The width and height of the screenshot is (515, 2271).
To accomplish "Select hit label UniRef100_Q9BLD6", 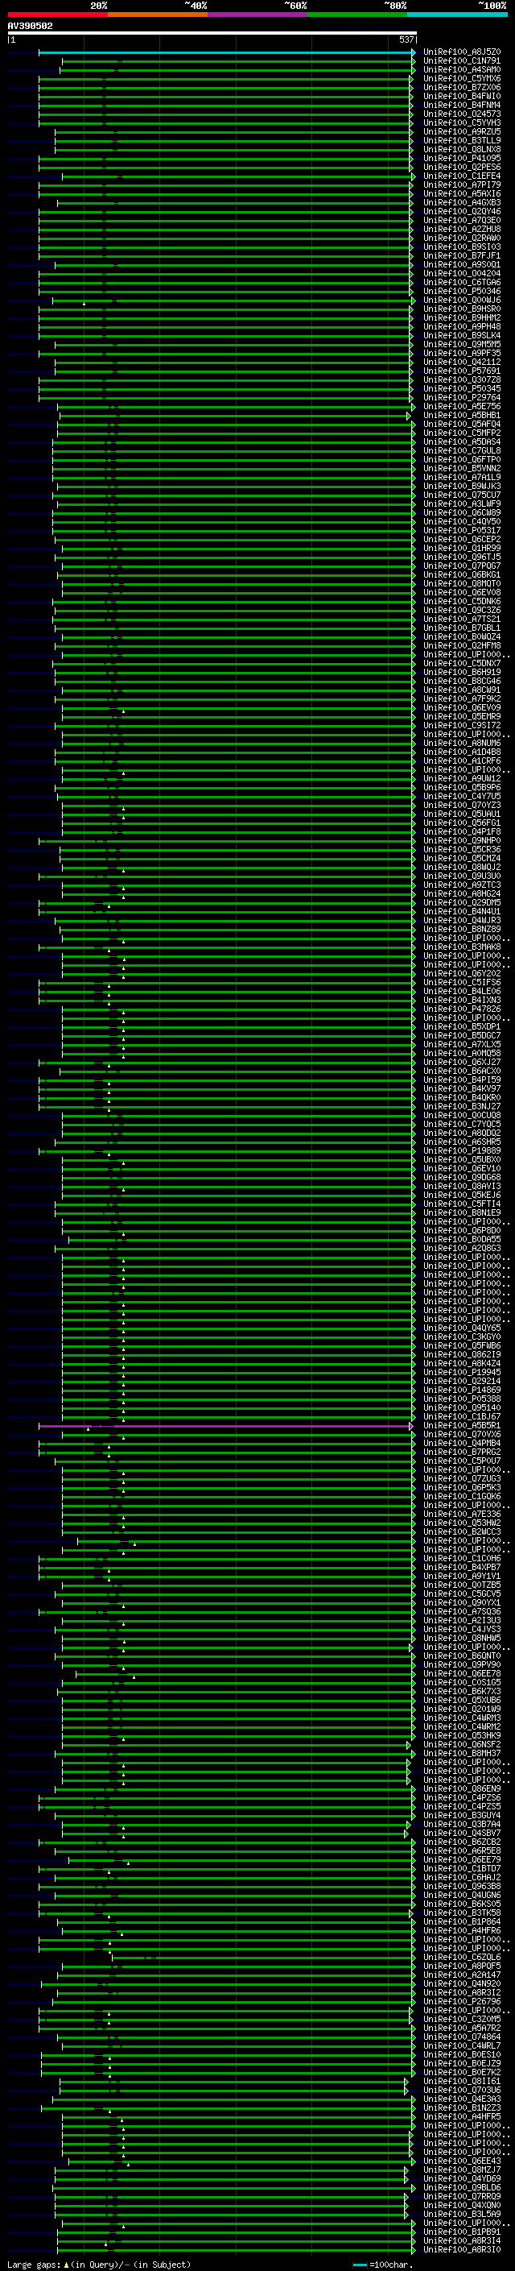I will tap(462, 2188).
